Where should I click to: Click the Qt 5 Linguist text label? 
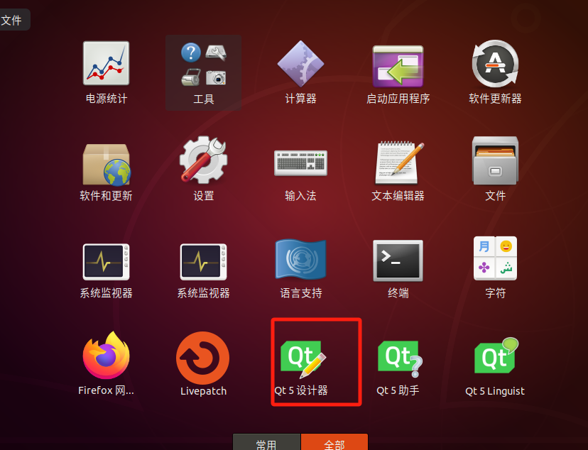(495, 391)
